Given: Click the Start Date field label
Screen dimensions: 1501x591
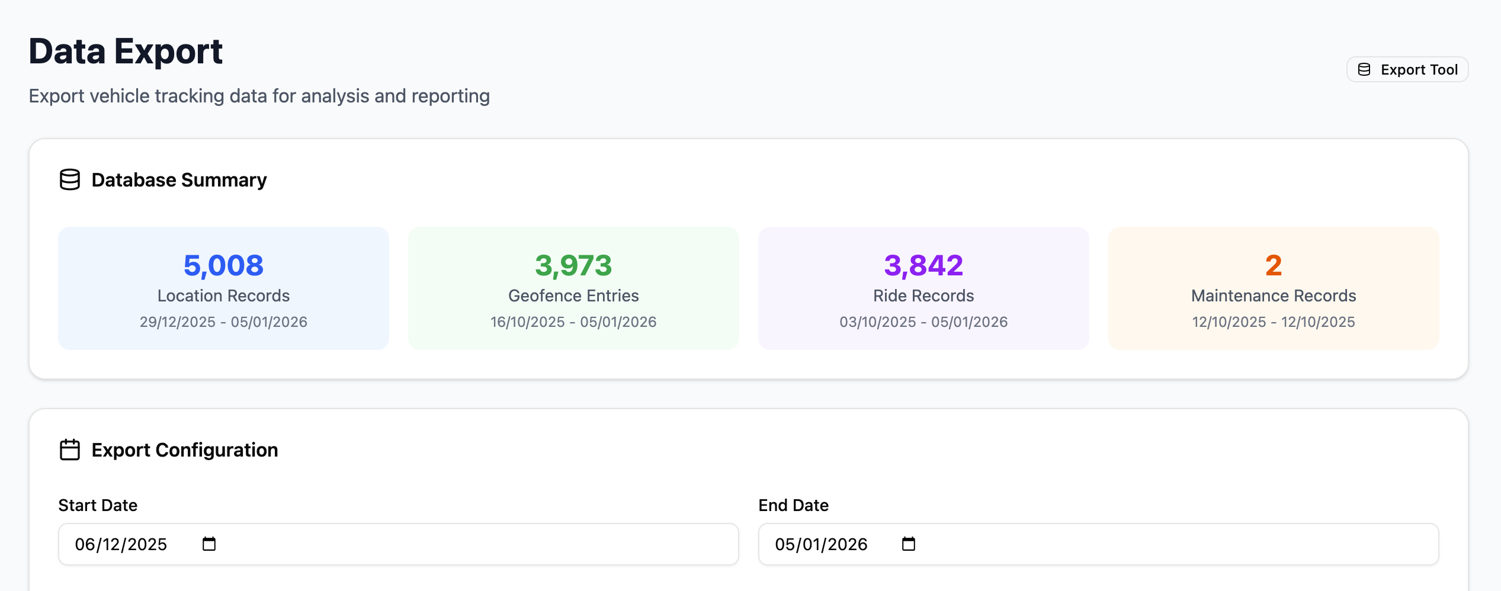Looking at the screenshot, I should [x=98, y=505].
